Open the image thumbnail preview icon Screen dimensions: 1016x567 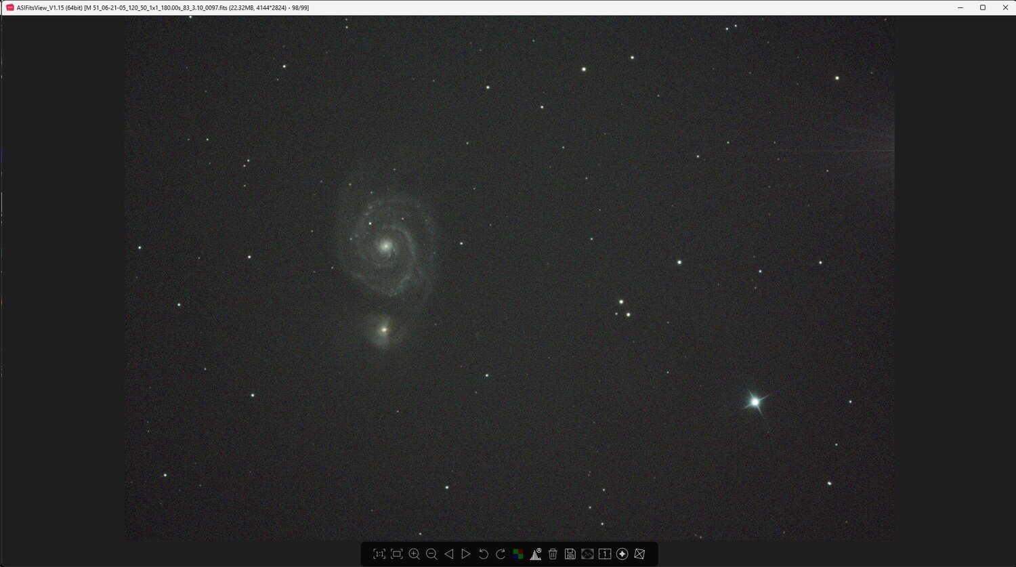coord(587,554)
